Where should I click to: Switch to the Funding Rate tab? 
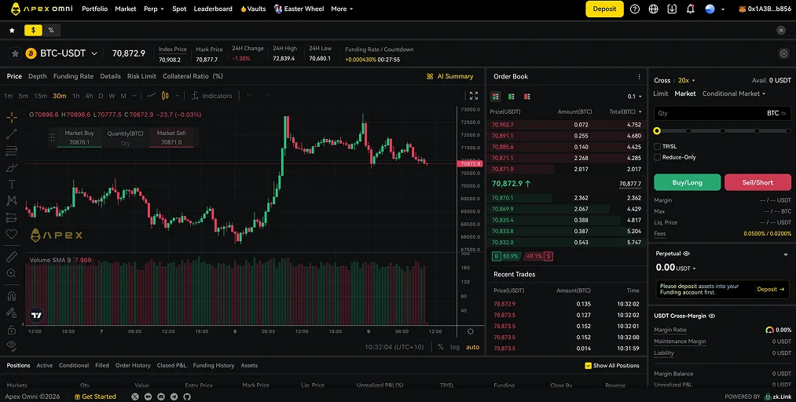(73, 76)
